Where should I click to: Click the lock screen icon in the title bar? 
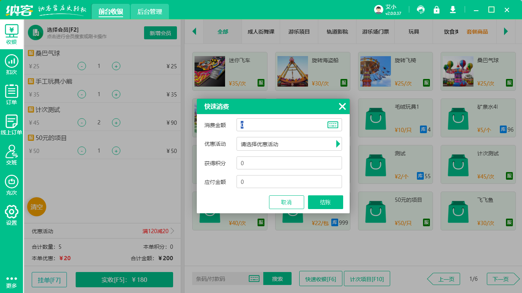coord(436,10)
